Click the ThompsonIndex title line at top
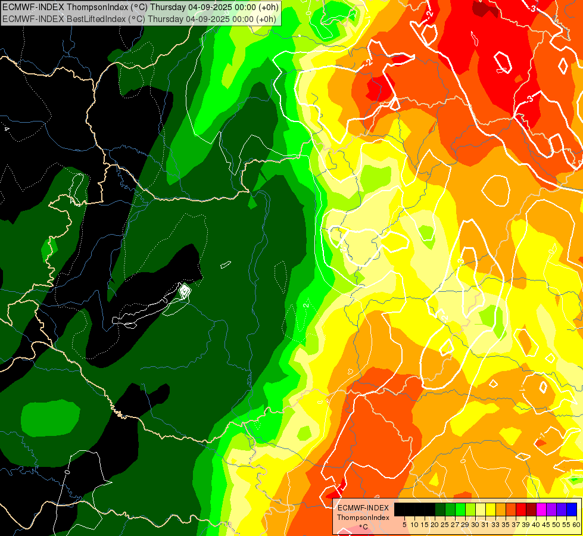 [141, 7]
